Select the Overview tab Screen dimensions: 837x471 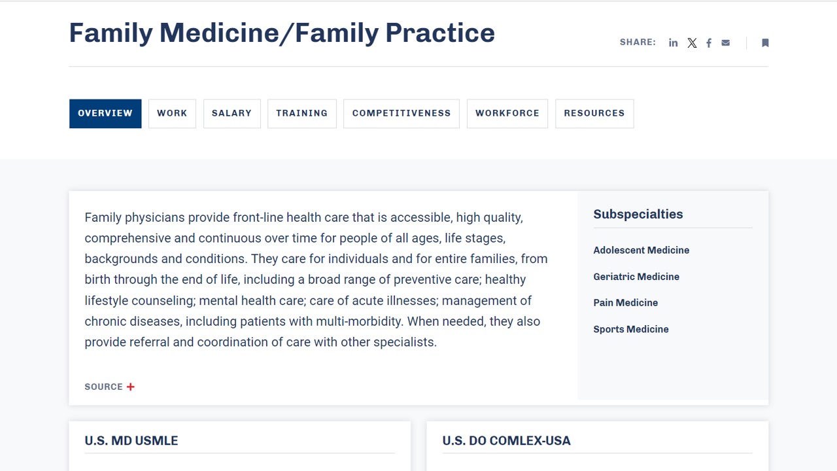pyautogui.click(x=105, y=113)
